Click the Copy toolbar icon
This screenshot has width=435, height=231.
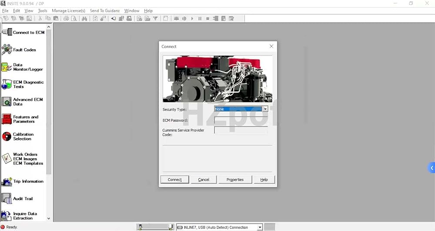(x=48, y=19)
